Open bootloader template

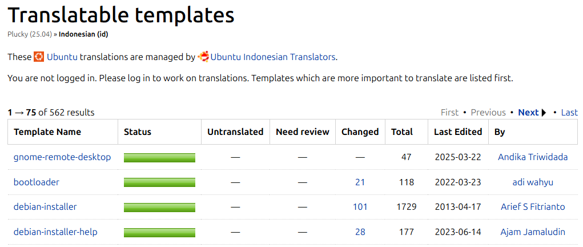point(37,182)
